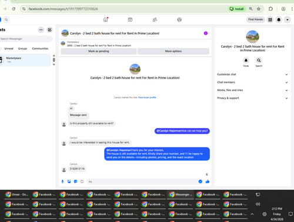Open the notifications bell in Facebook header

point(279,19)
